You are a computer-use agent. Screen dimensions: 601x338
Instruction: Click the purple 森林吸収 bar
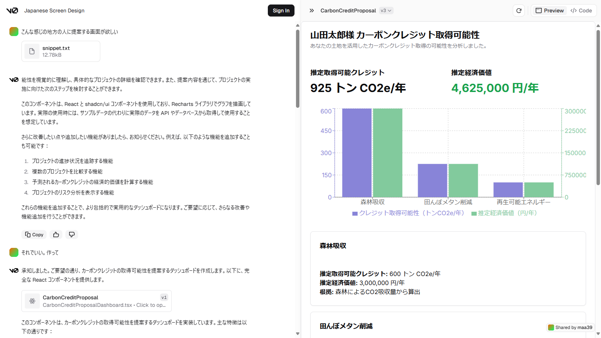[x=357, y=153]
